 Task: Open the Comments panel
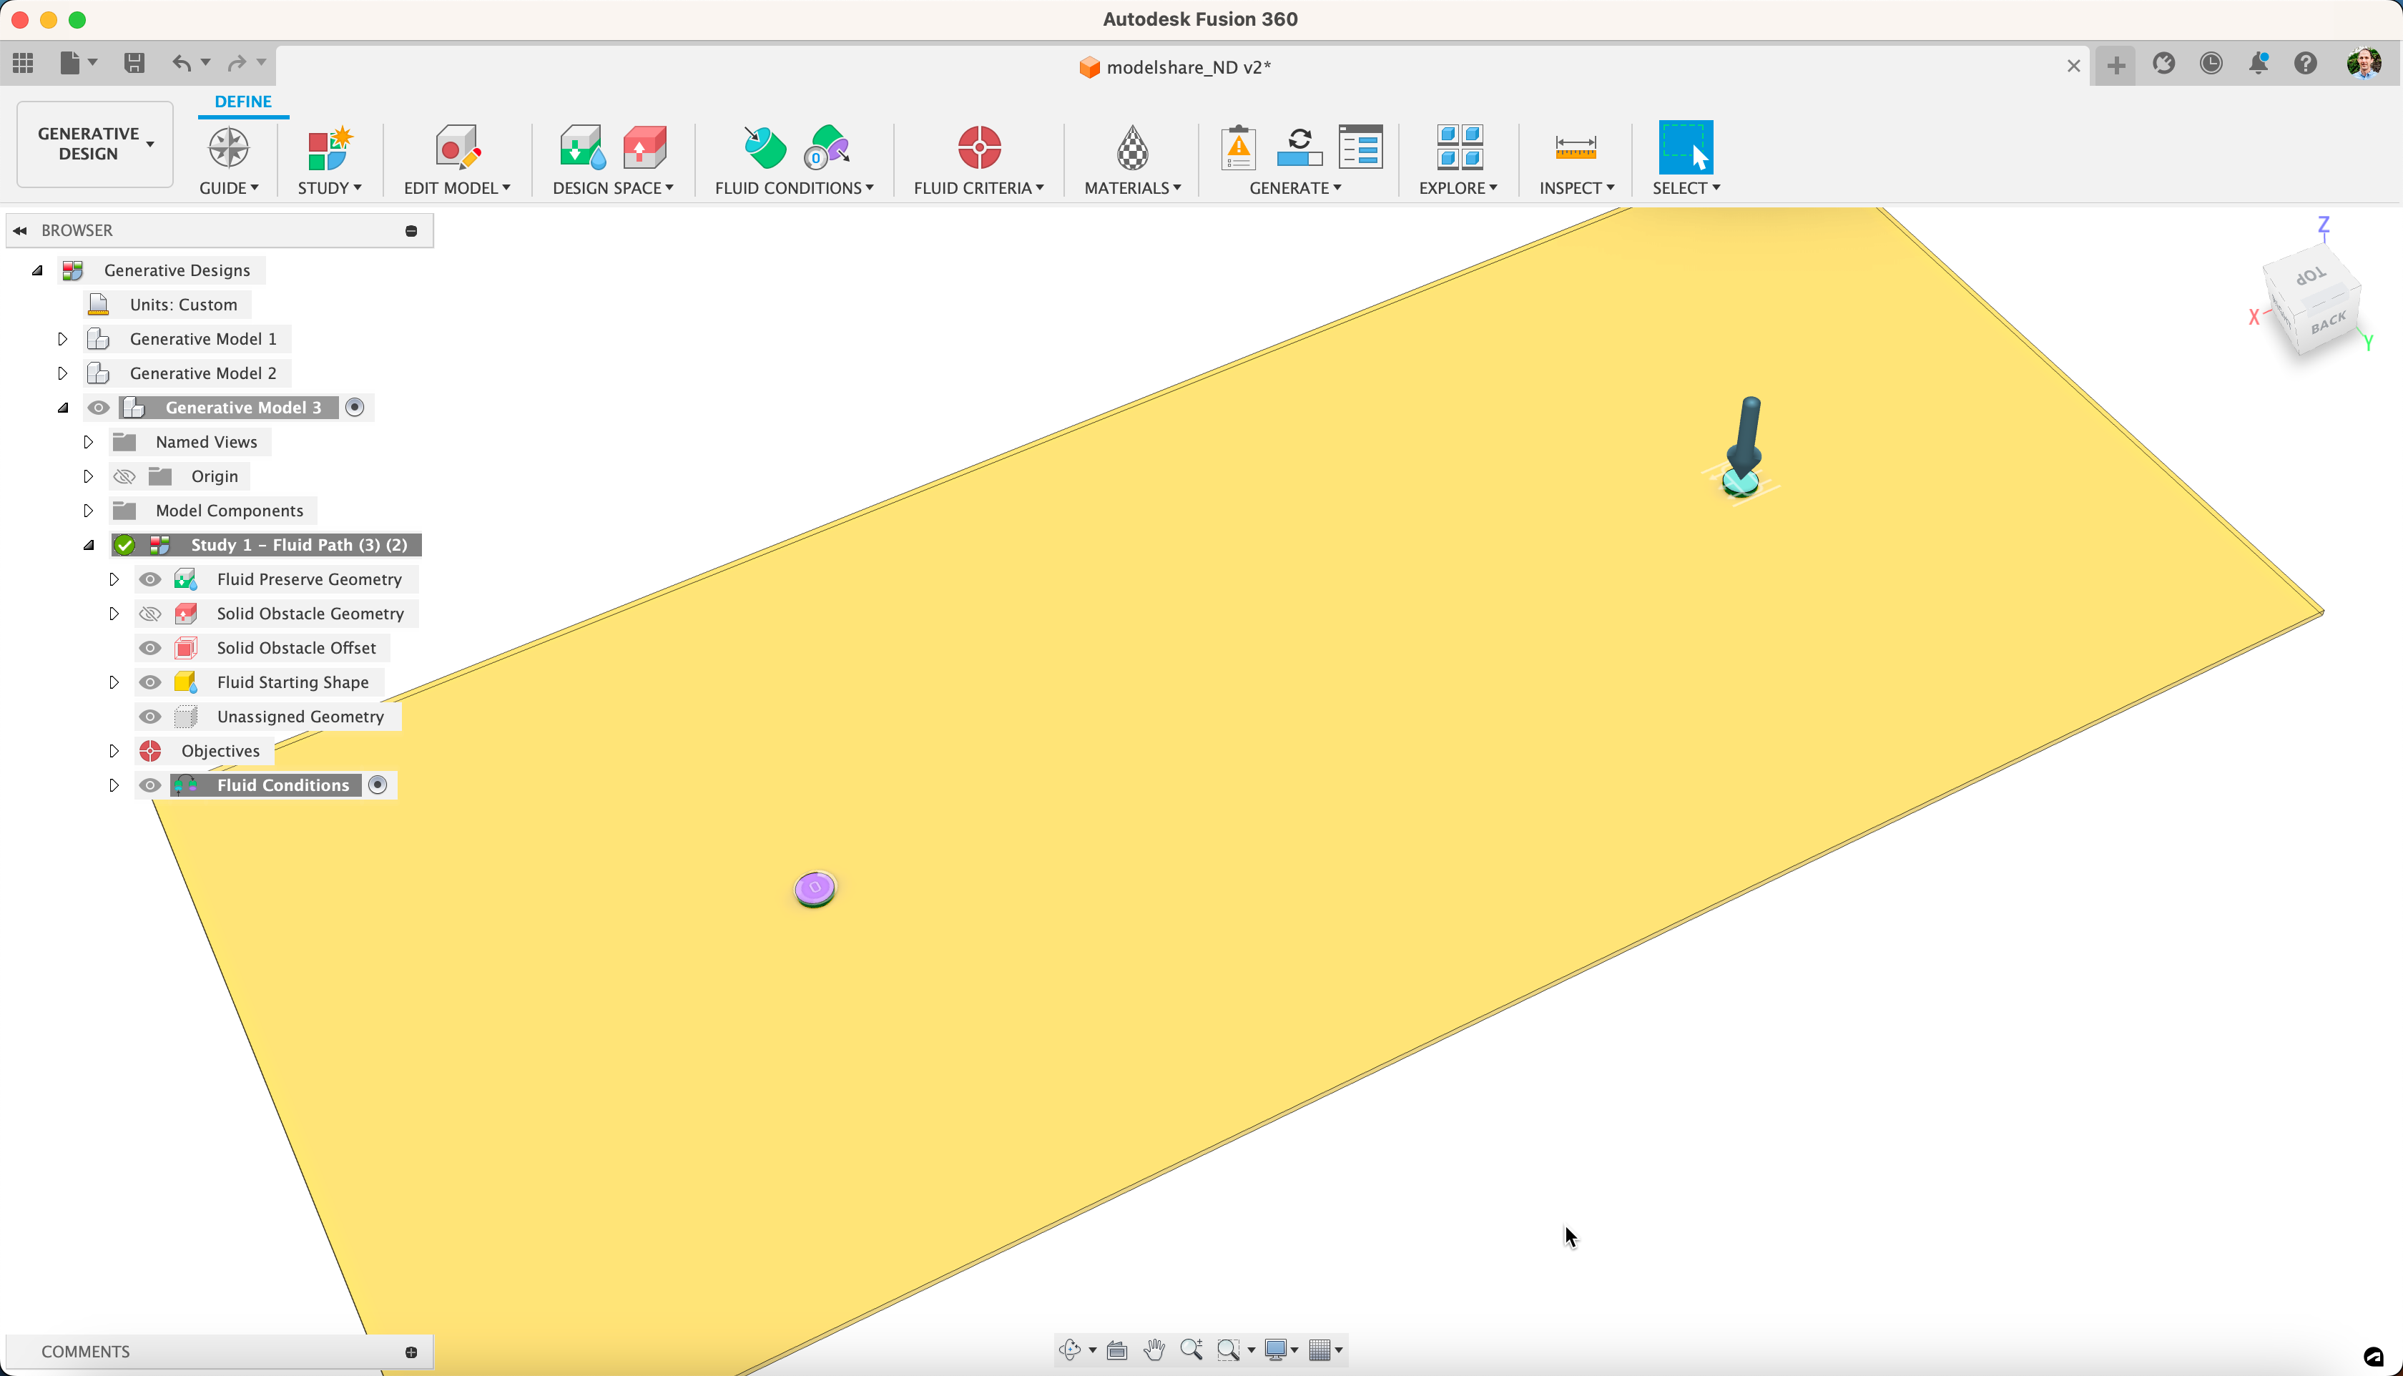click(85, 1350)
